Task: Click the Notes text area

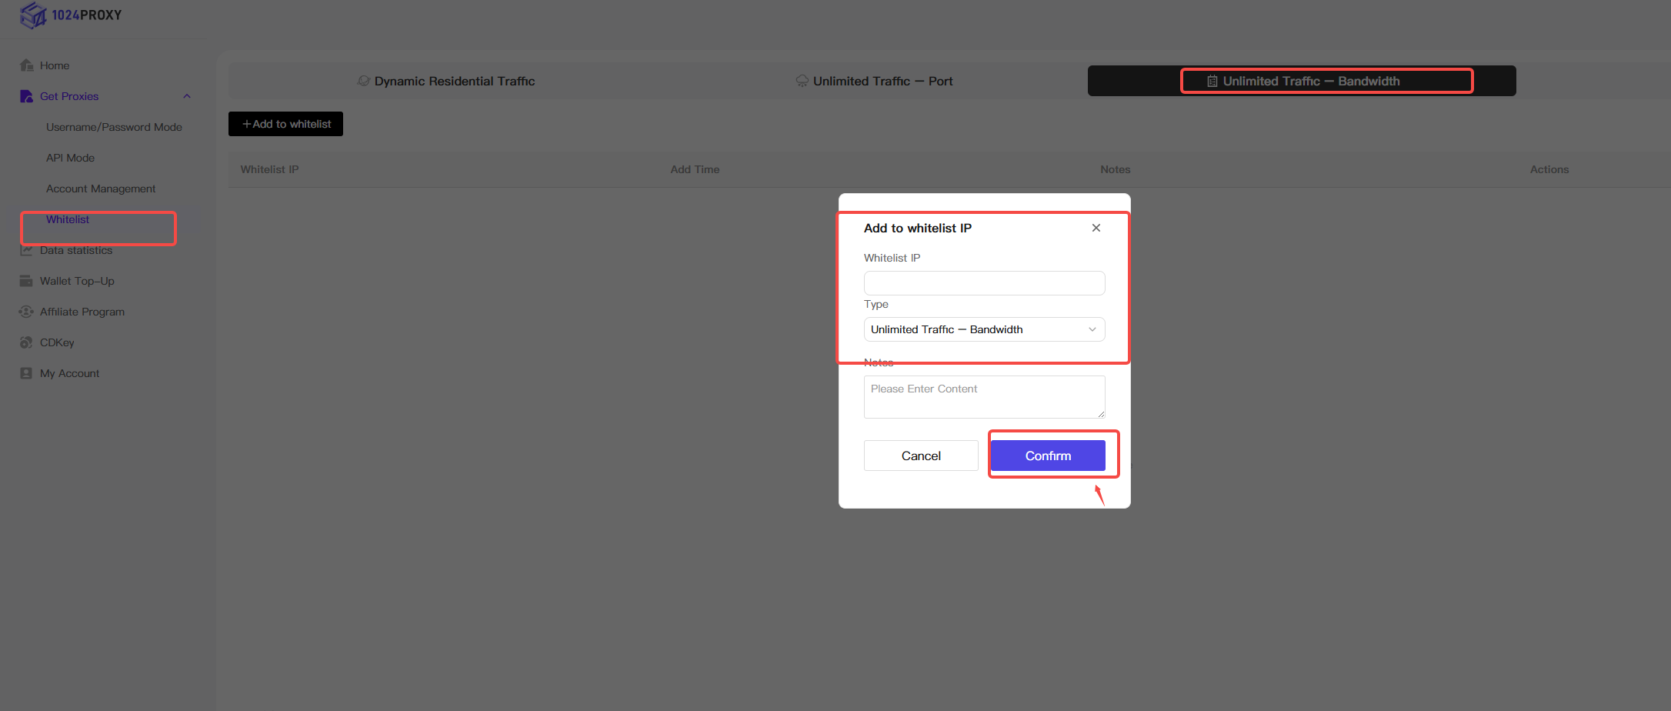Action: 984,397
